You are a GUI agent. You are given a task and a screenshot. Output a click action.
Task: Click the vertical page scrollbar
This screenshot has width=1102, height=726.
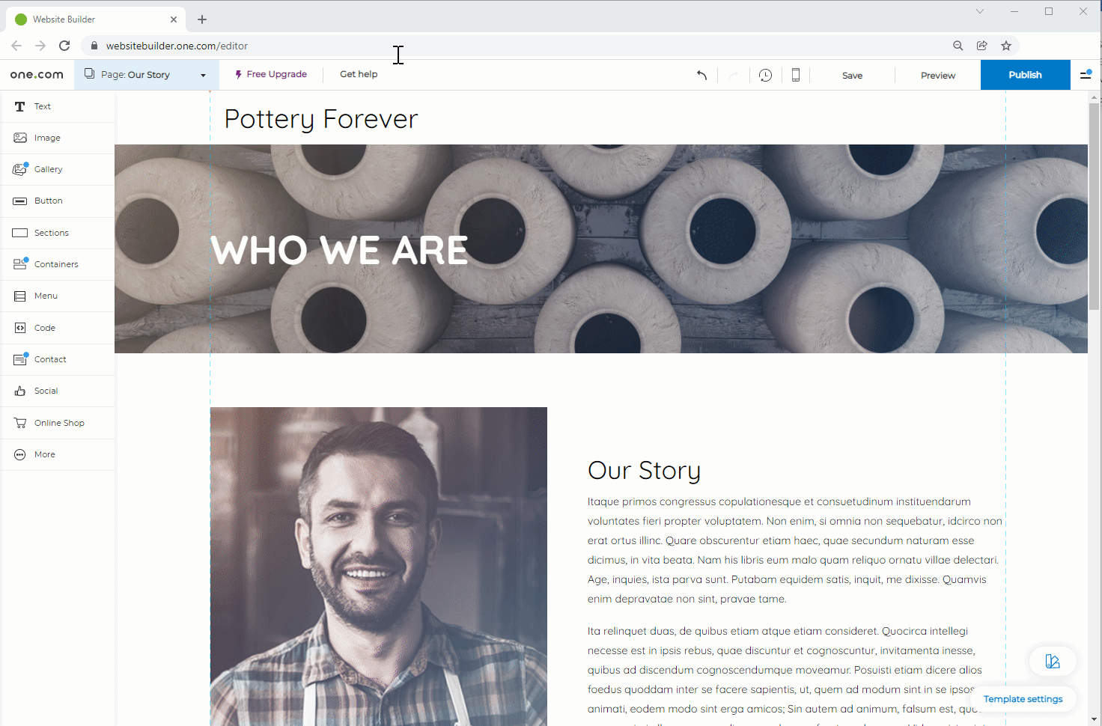coord(1094,206)
